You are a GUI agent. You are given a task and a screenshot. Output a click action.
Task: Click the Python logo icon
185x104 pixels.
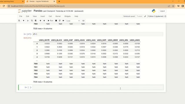coord(153,11)
